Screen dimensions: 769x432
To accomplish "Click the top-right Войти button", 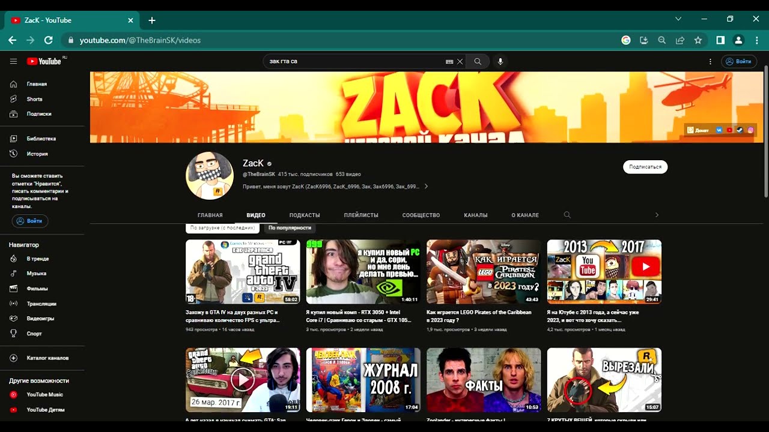I will point(739,61).
